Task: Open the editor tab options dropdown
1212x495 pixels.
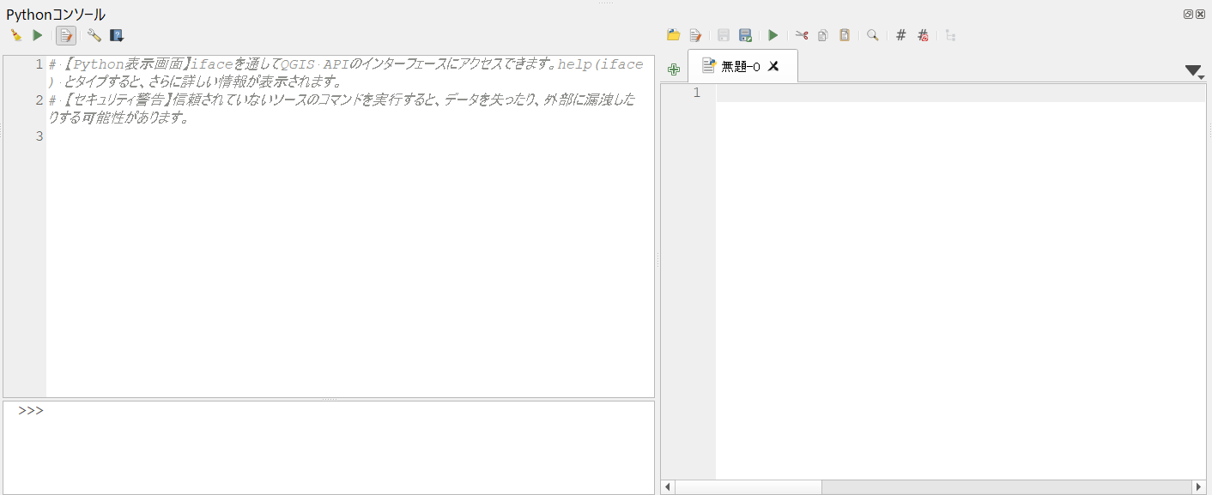Action: 1195,71
